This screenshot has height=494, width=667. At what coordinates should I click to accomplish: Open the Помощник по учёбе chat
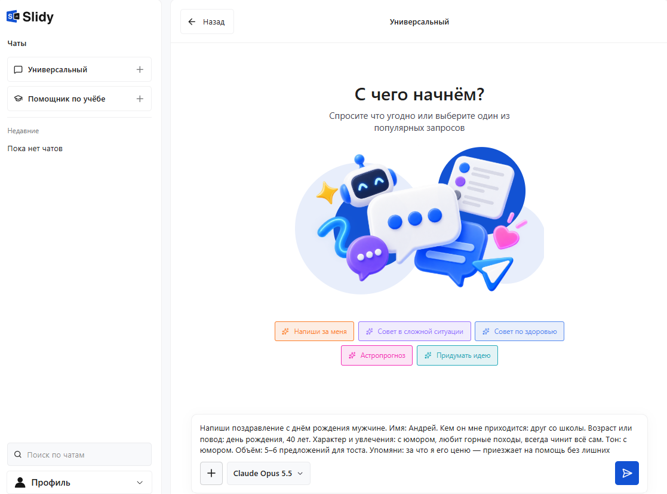coord(79,99)
